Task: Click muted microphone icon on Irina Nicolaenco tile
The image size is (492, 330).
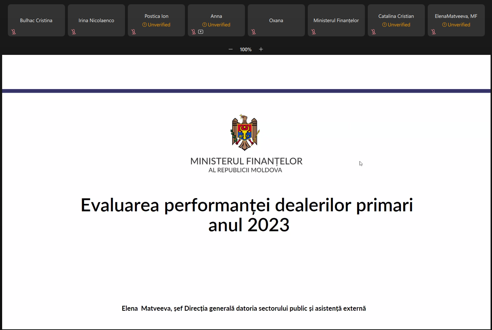Action: click(74, 32)
